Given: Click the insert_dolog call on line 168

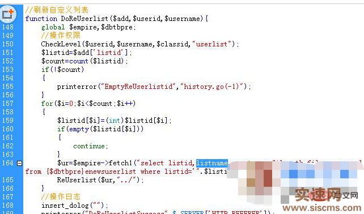Looking at the screenshot, I should 74,206.
